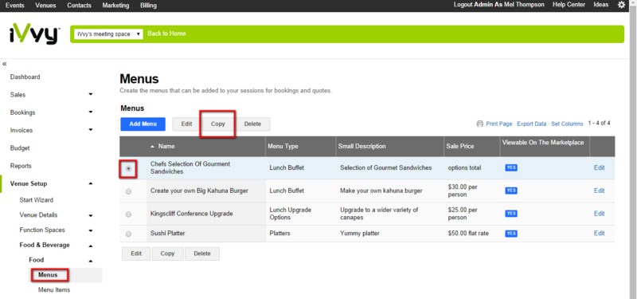Click Edit link in Sushi Platter row
The image size is (637, 299).
(600, 233)
